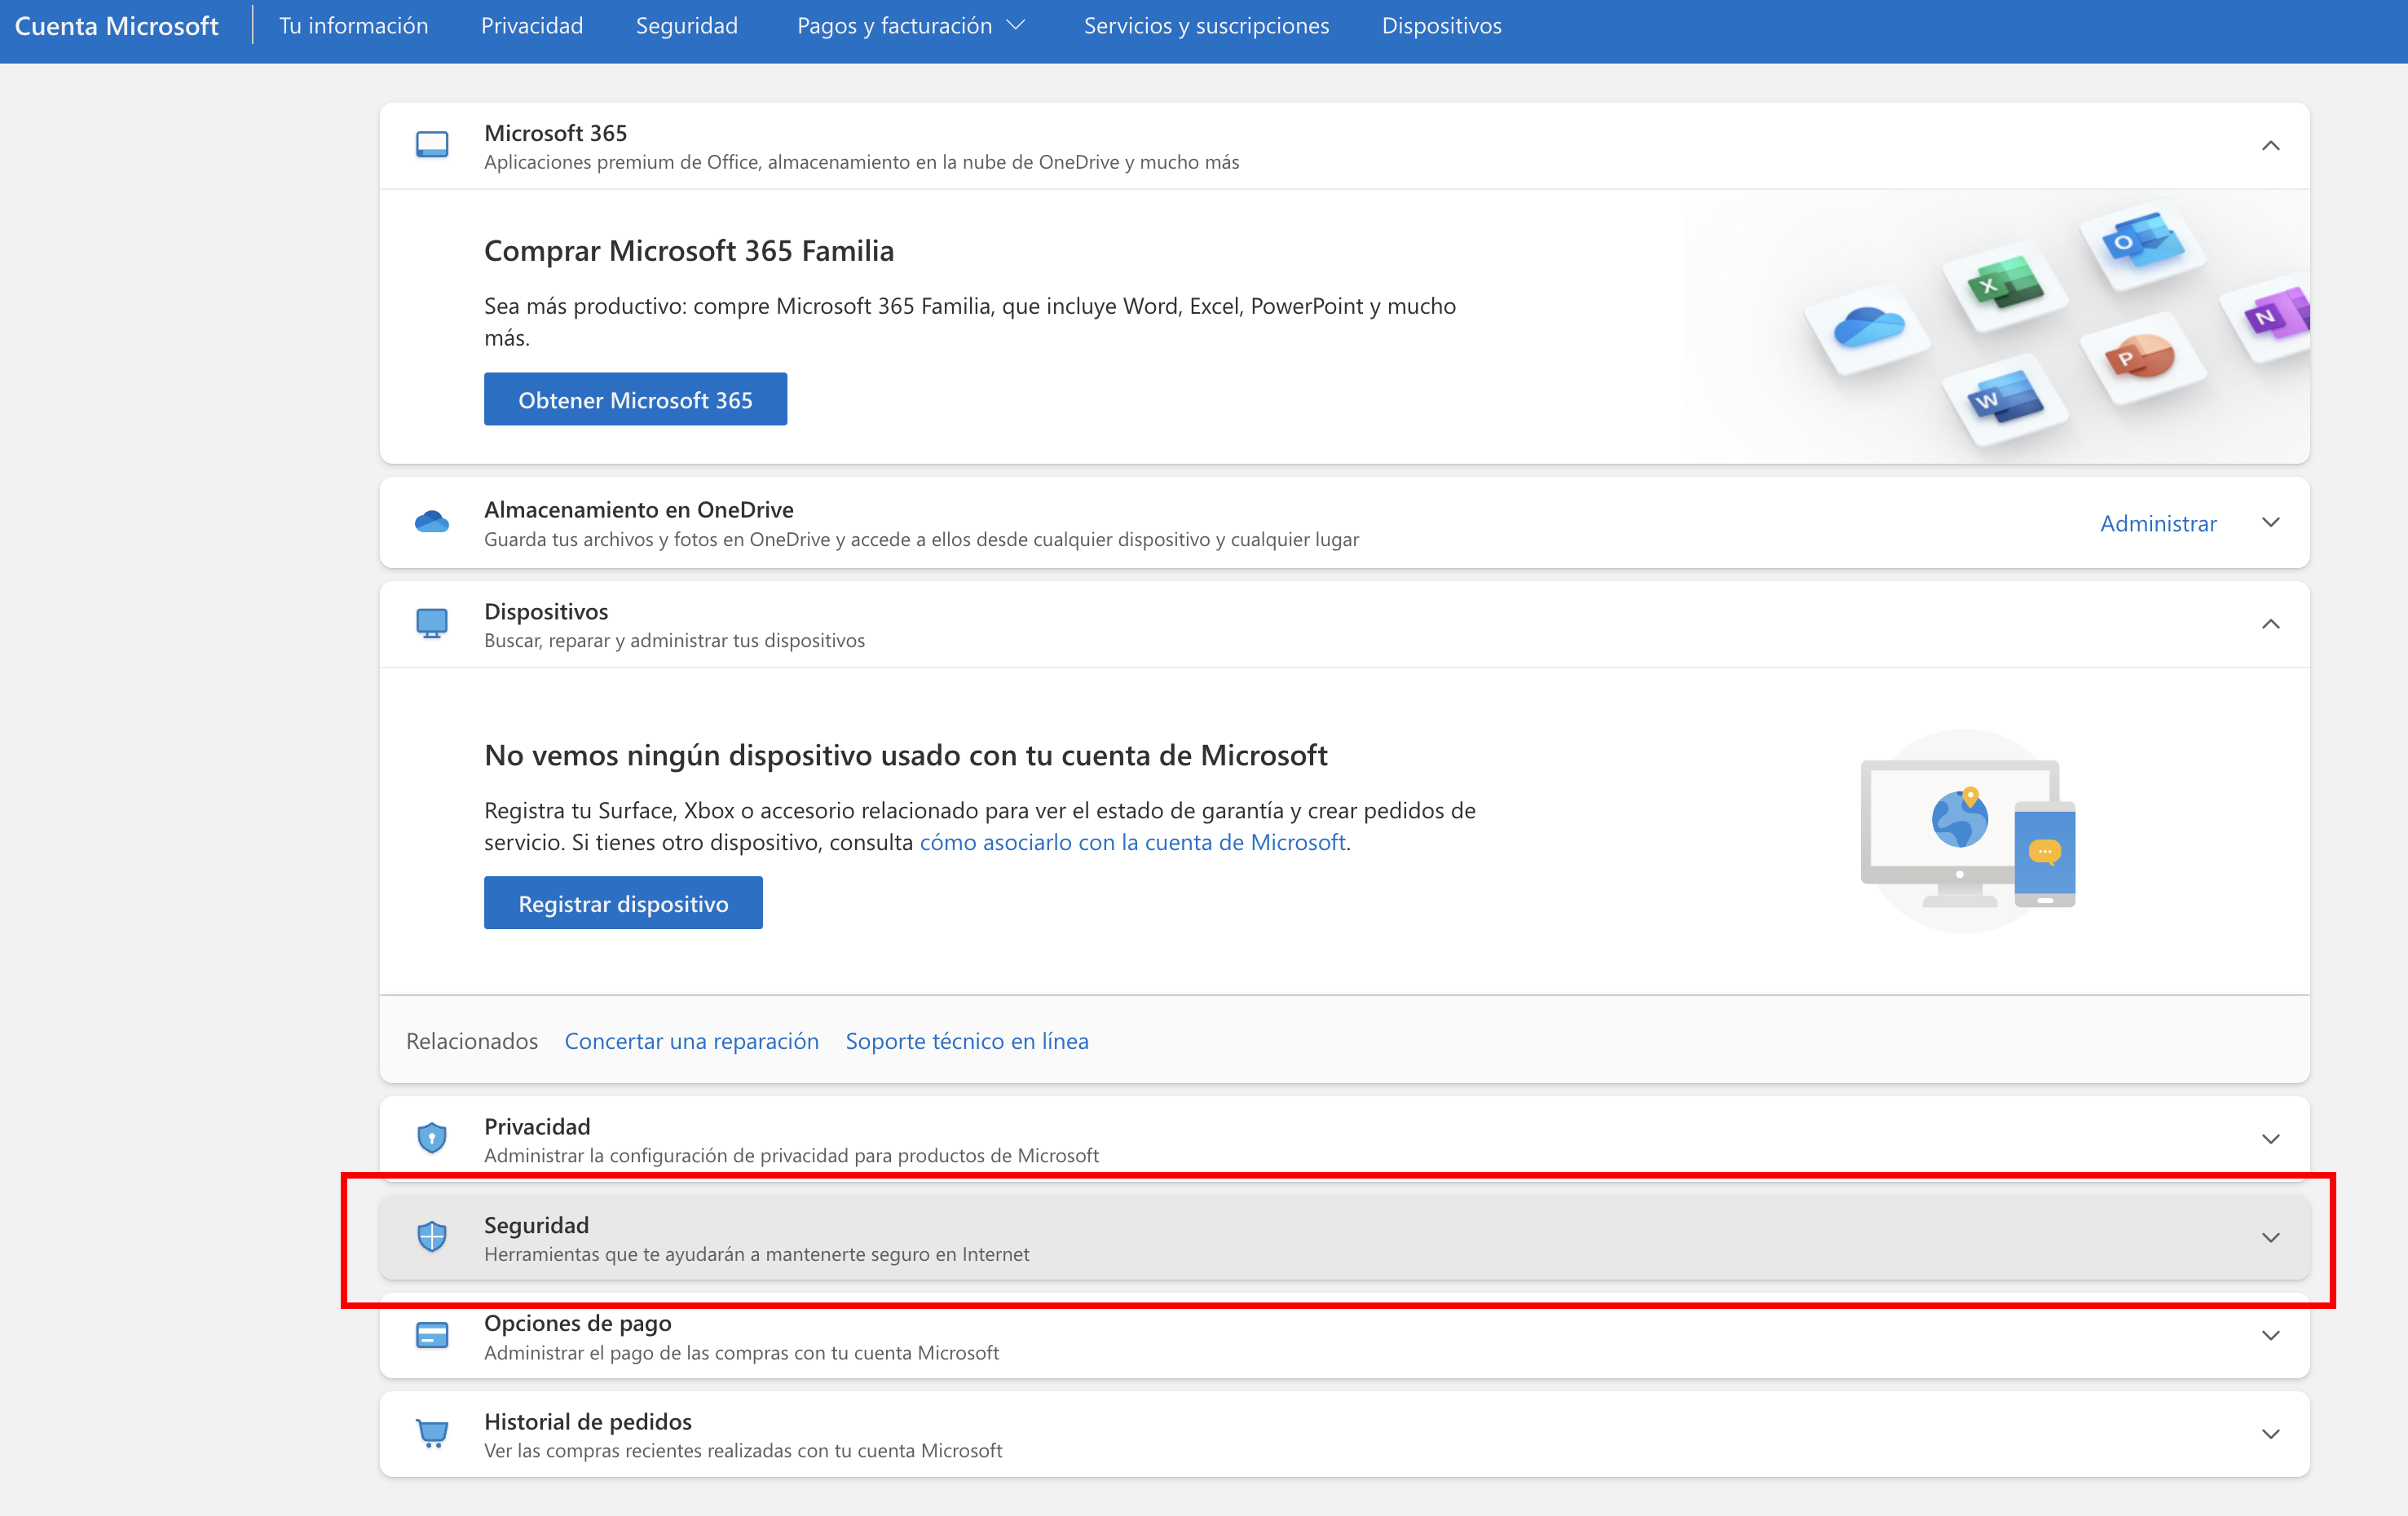Image resolution: width=2408 pixels, height=1516 pixels.
Task: Open the Pagos y facturación dropdown menu
Action: (910, 26)
